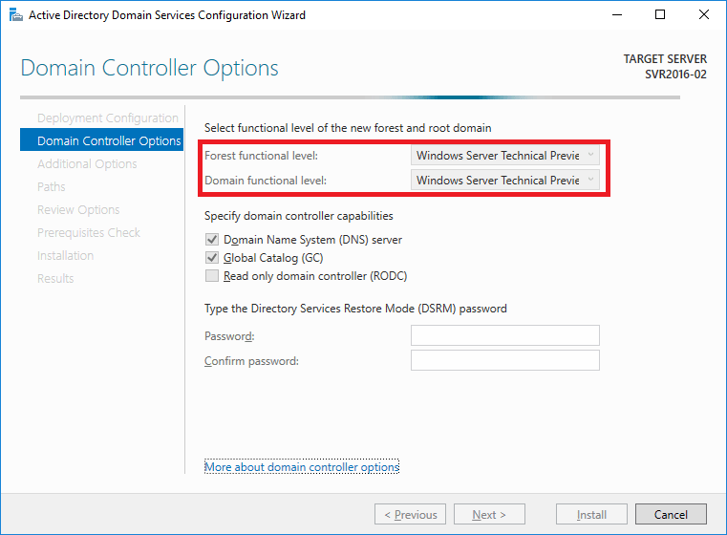Click the Cancel button
Image resolution: width=727 pixels, height=535 pixels.
click(671, 514)
